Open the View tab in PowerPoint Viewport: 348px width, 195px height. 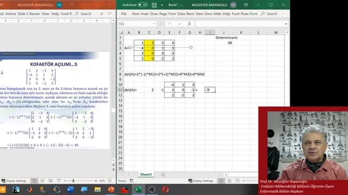pos(45,14)
